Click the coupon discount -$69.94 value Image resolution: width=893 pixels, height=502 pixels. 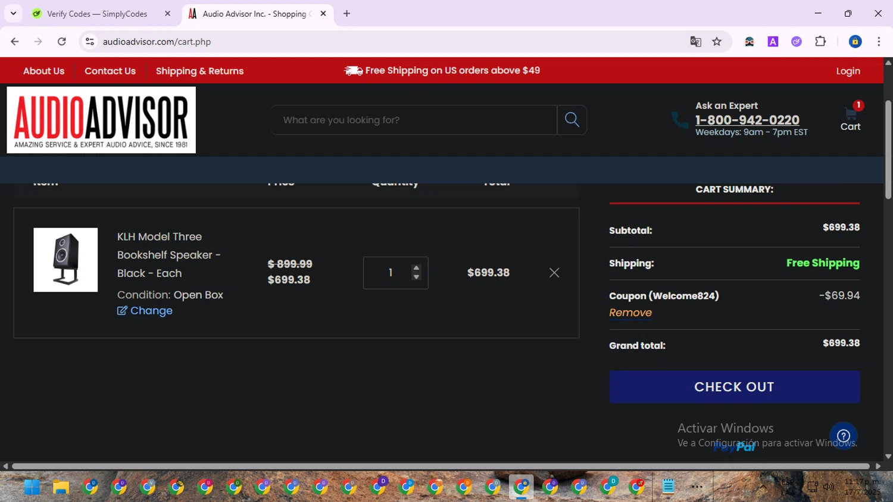pyautogui.click(x=839, y=295)
